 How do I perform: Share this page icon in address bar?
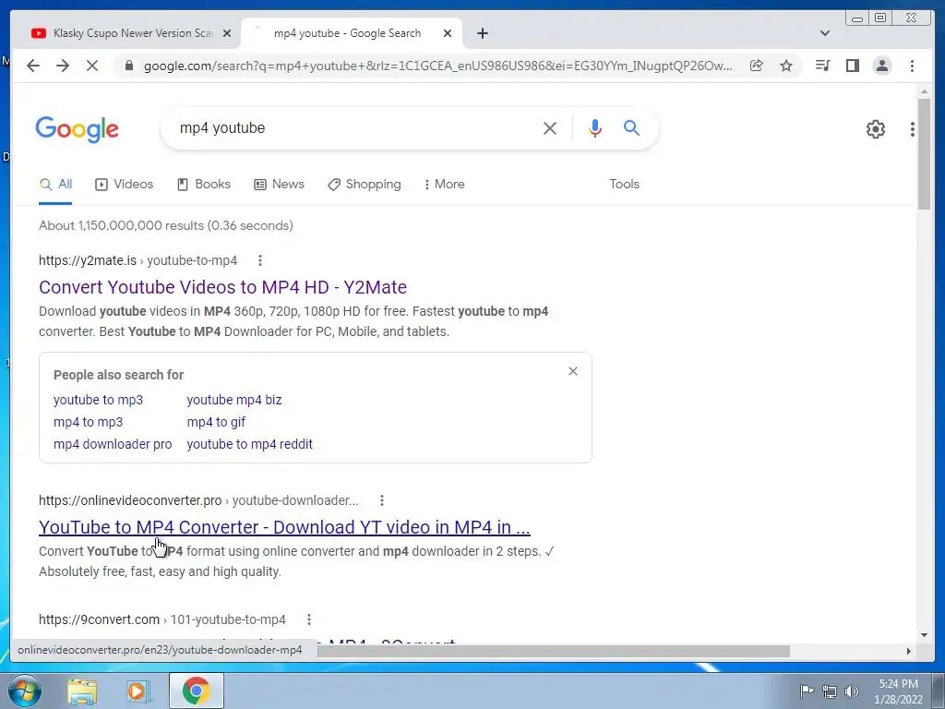point(757,66)
